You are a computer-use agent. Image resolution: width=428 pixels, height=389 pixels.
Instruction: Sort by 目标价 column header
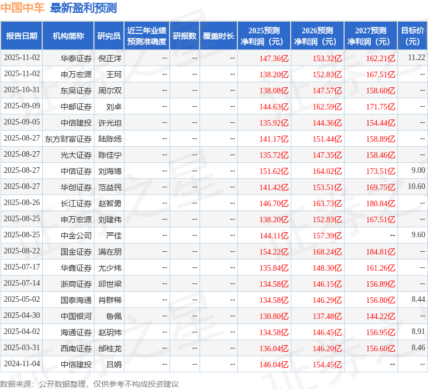(x=412, y=36)
